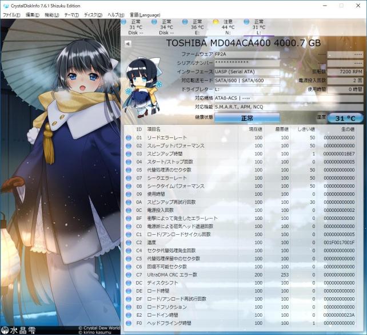Click the standard field ATA8-ACS

pyautogui.click(x=289, y=98)
